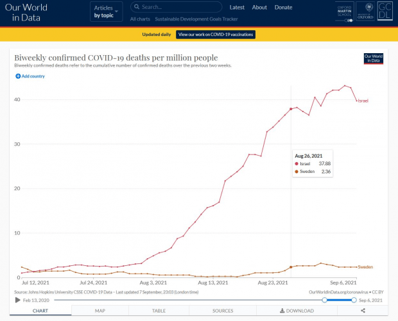Expand the Articles by topic dropdown
This screenshot has width=398, height=321.
(x=107, y=12)
